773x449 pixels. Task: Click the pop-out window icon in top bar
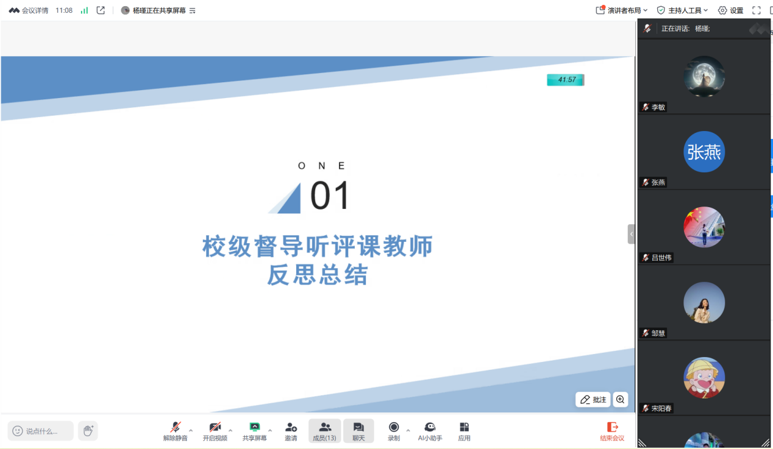(x=101, y=10)
